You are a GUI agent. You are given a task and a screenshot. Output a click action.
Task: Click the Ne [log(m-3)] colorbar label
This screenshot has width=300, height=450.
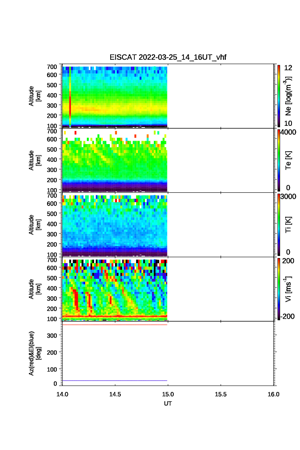click(289, 96)
